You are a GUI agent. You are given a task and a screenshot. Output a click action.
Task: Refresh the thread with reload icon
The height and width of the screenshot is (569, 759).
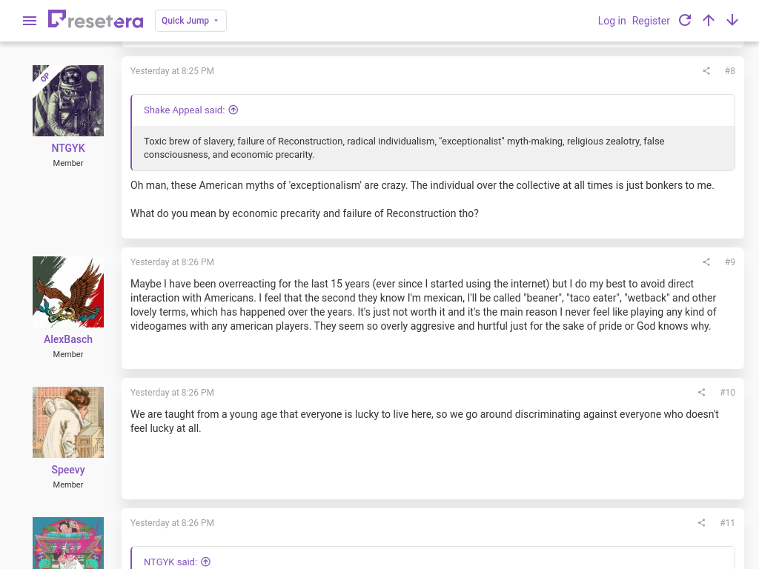click(684, 20)
